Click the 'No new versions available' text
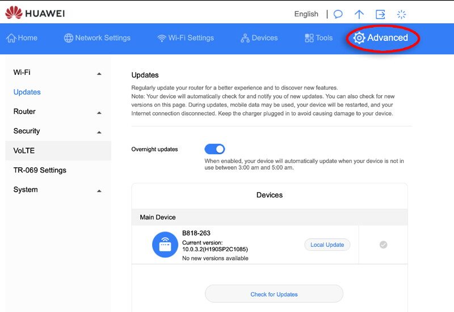 [215, 258]
